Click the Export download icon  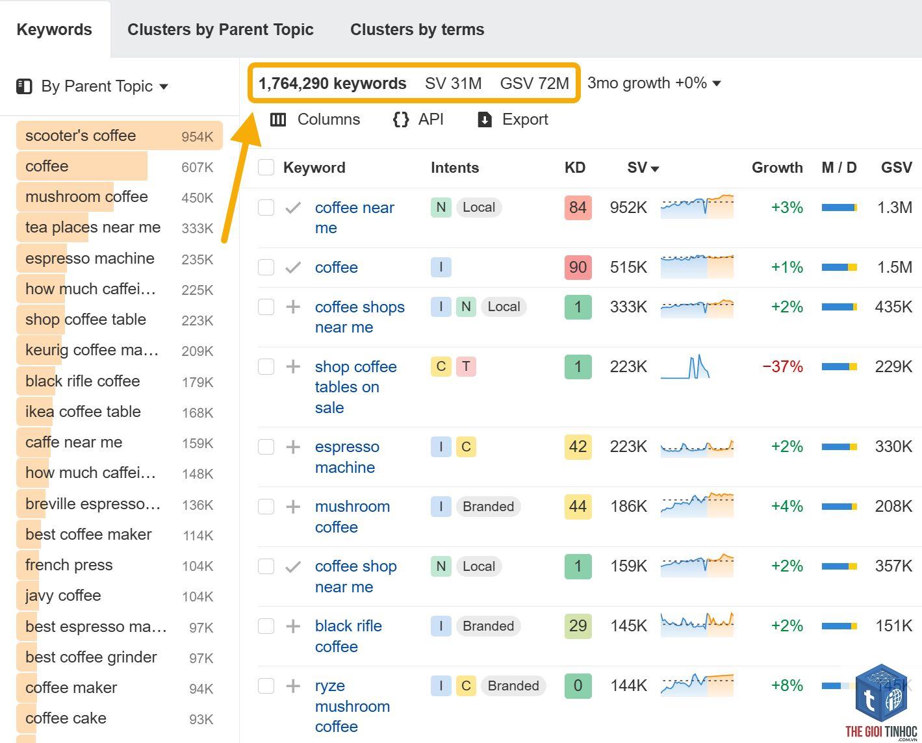click(x=485, y=120)
